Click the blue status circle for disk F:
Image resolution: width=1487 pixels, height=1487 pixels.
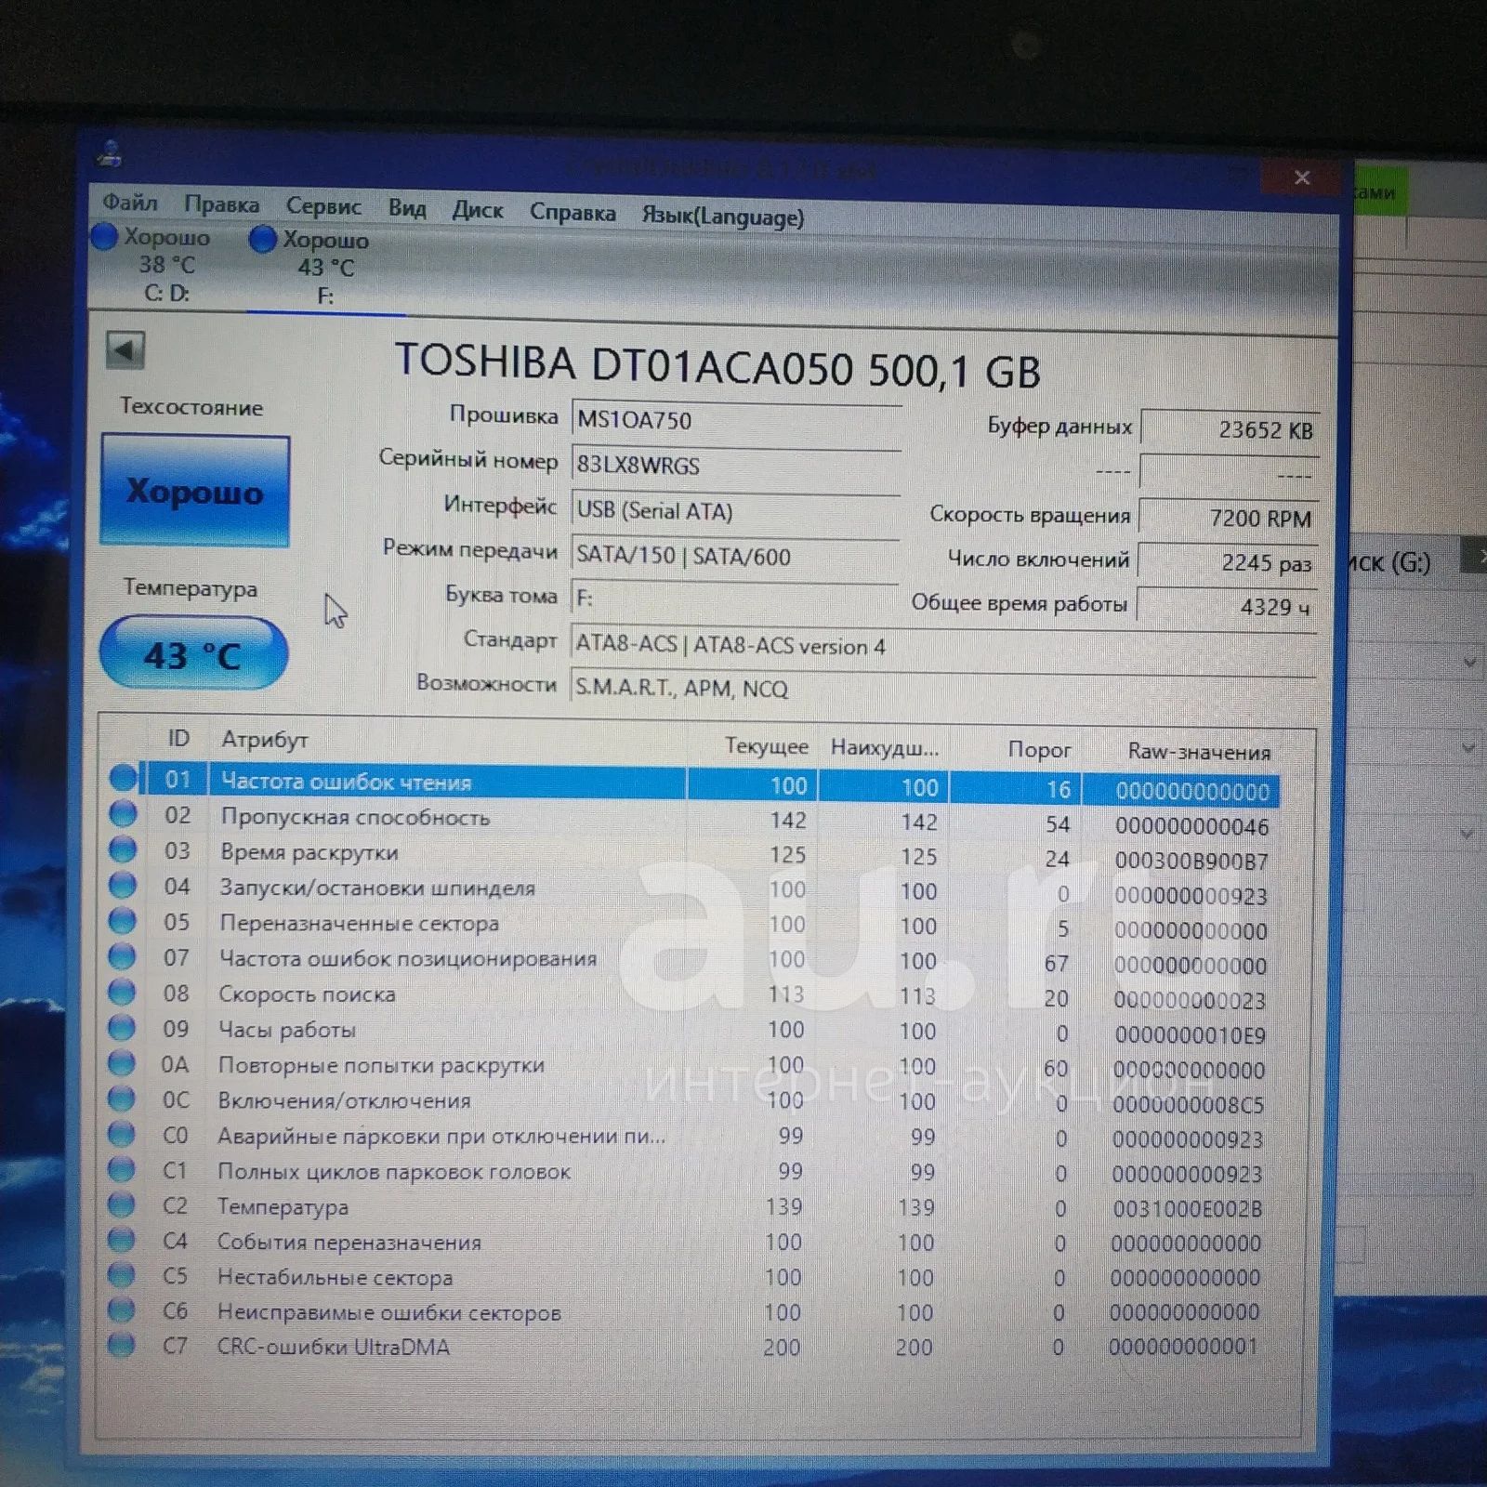(263, 240)
